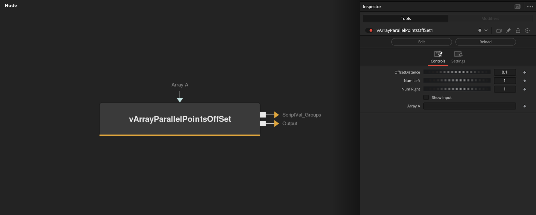Click the Num Right label
The image size is (536, 215).
coord(411,89)
